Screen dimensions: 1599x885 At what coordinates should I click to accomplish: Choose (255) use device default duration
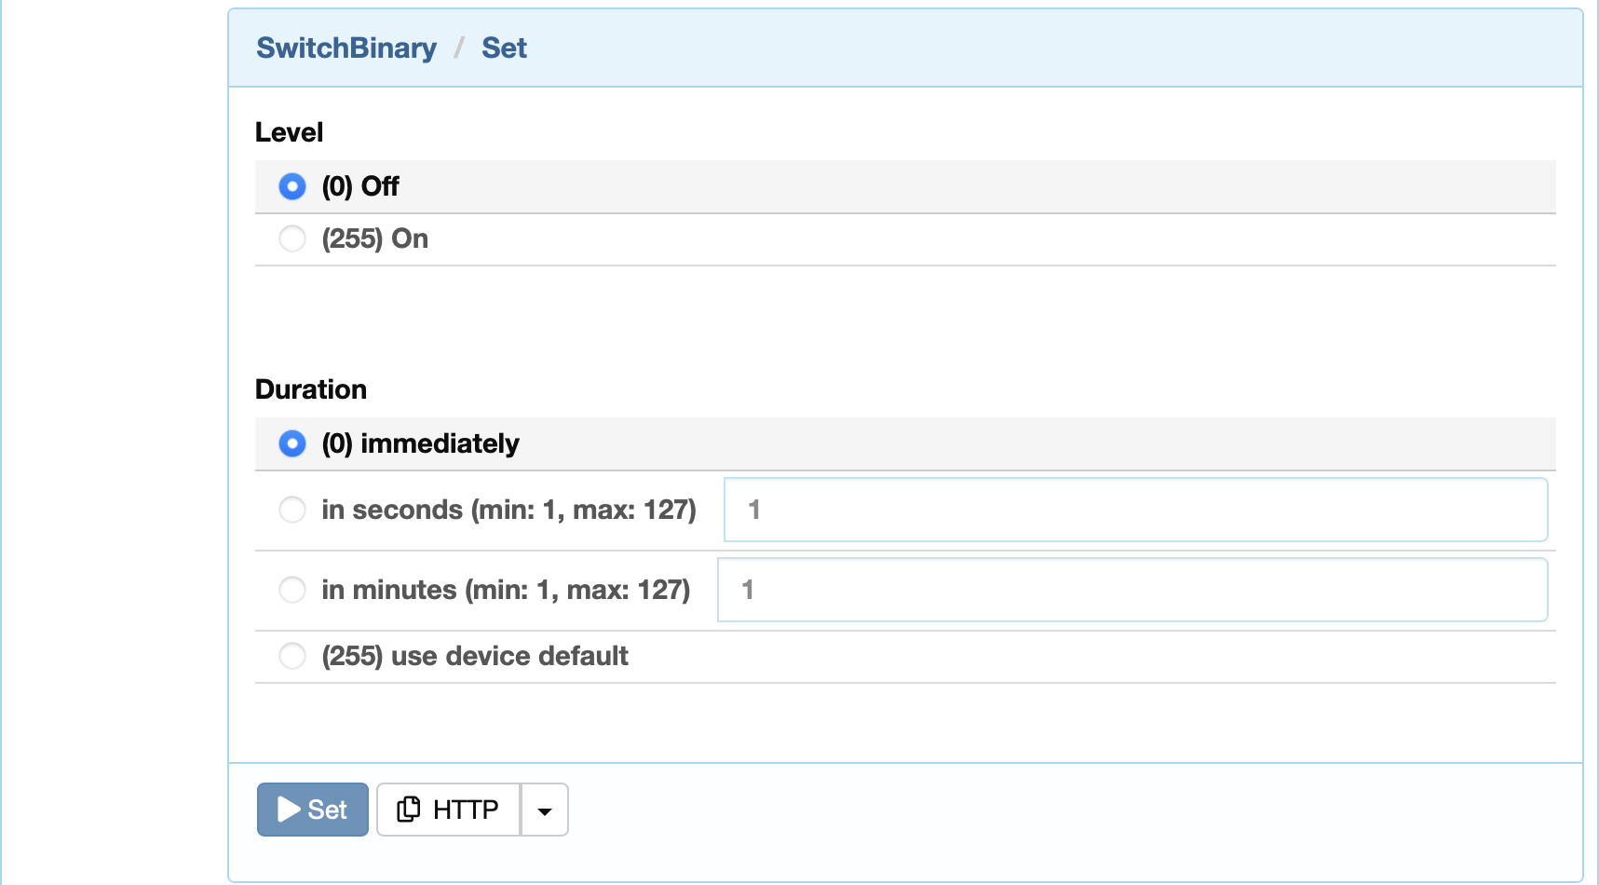point(292,656)
